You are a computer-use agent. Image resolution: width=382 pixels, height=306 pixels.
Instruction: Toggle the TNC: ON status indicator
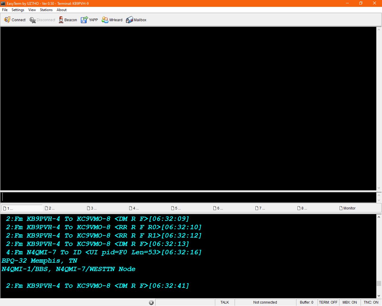[x=371, y=302]
